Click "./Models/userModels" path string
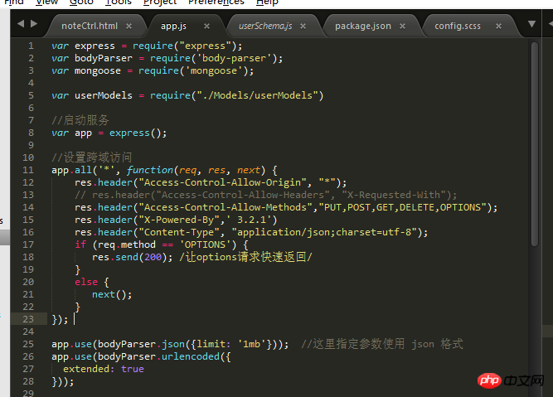 [258, 95]
